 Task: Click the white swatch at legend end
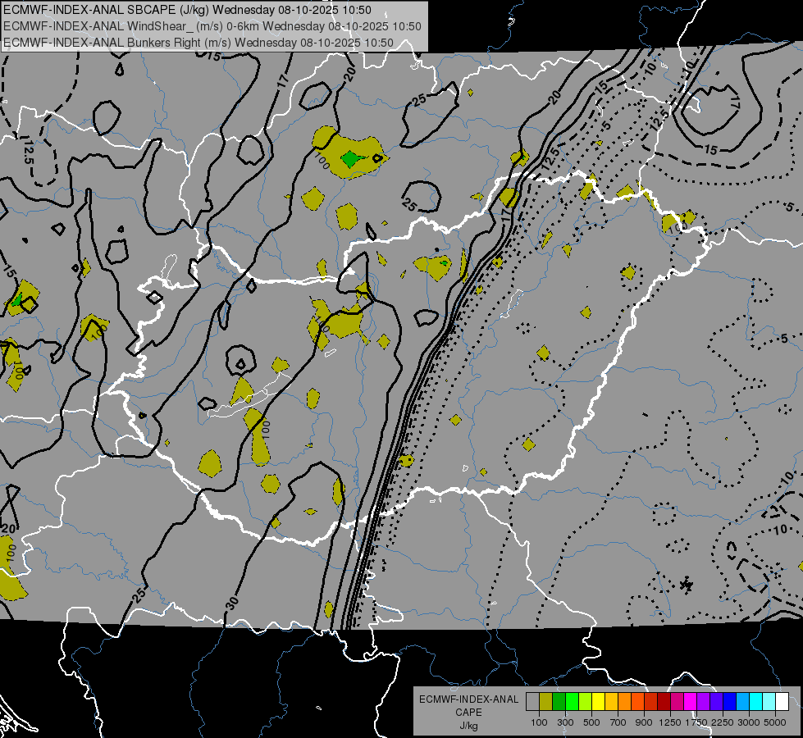pos(782,701)
